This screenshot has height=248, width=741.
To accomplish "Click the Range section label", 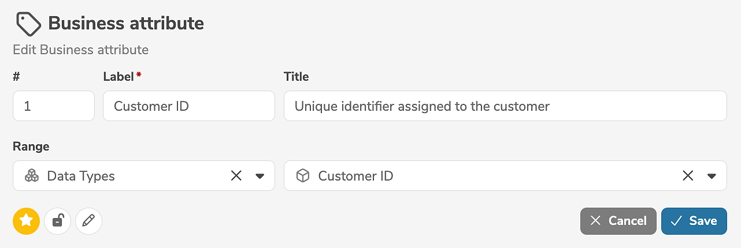I will click(31, 146).
